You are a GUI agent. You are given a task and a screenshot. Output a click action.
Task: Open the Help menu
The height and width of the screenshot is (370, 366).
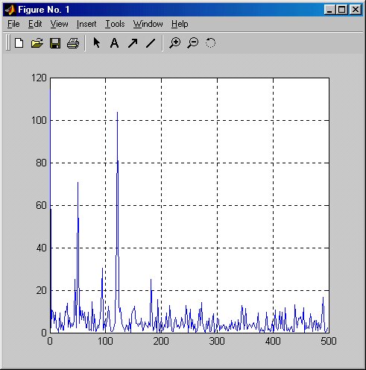(x=180, y=24)
